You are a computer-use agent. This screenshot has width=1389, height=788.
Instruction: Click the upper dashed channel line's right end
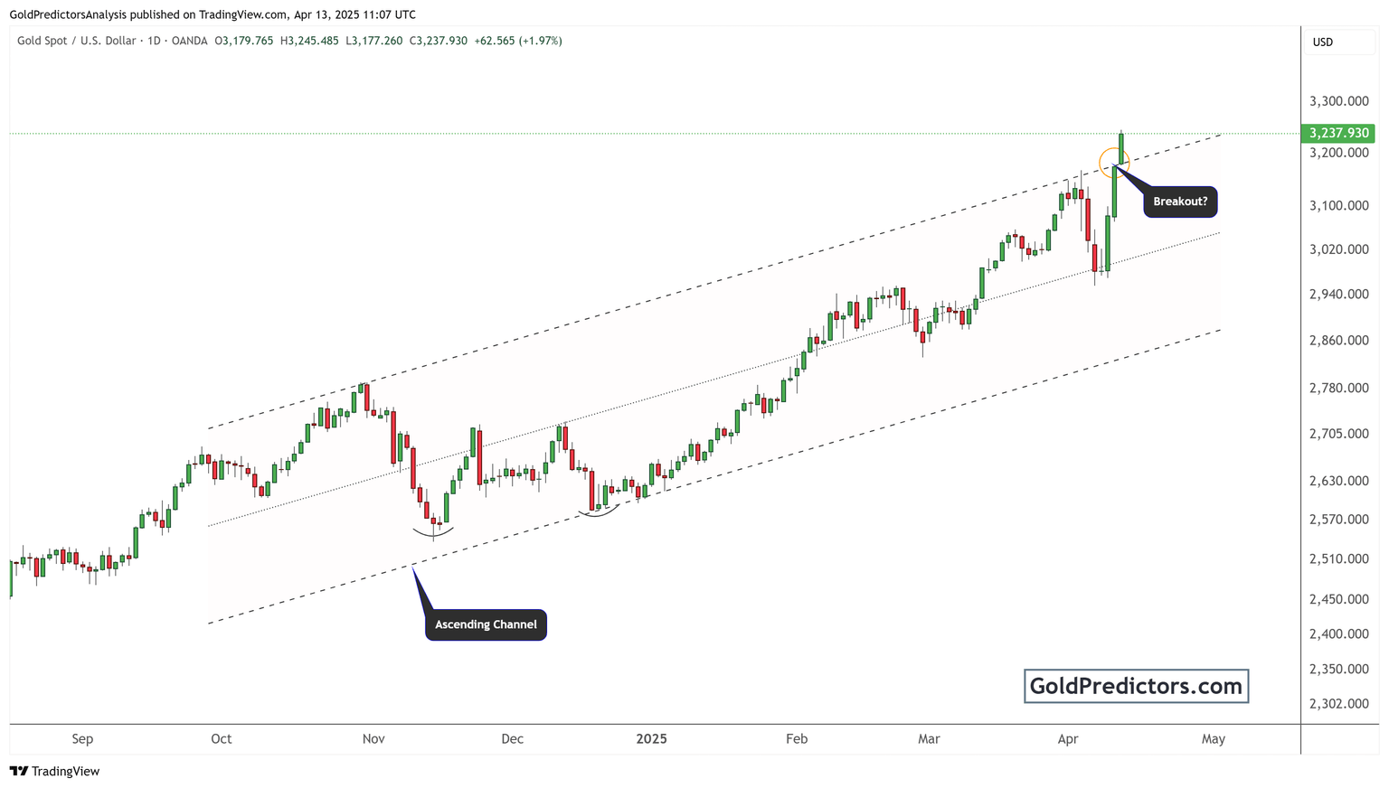tap(1217, 136)
